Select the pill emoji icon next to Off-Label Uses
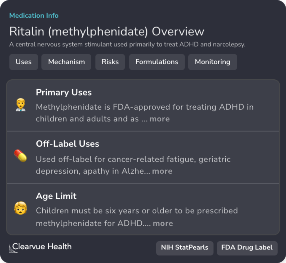The width and height of the screenshot is (286, 263). tap(20, 157)
